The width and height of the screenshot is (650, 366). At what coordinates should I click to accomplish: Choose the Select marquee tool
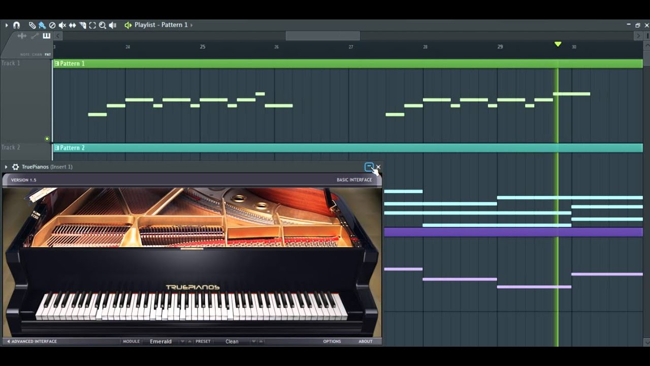click(92, 25)
